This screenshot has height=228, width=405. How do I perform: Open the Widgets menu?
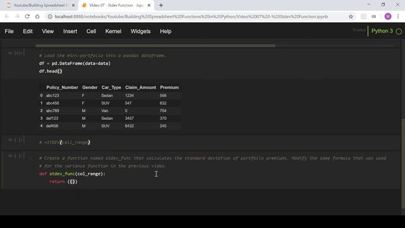[x=140, y=31]
